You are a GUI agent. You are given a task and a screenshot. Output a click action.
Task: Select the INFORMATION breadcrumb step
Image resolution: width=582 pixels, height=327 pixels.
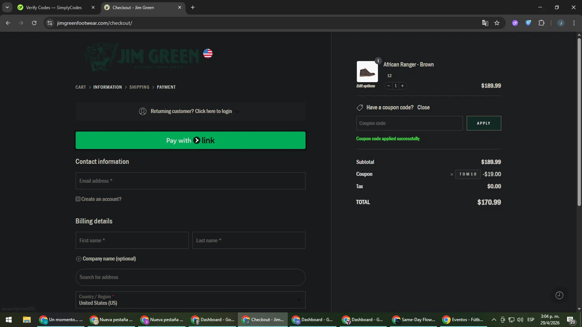(x=107, y=87)
